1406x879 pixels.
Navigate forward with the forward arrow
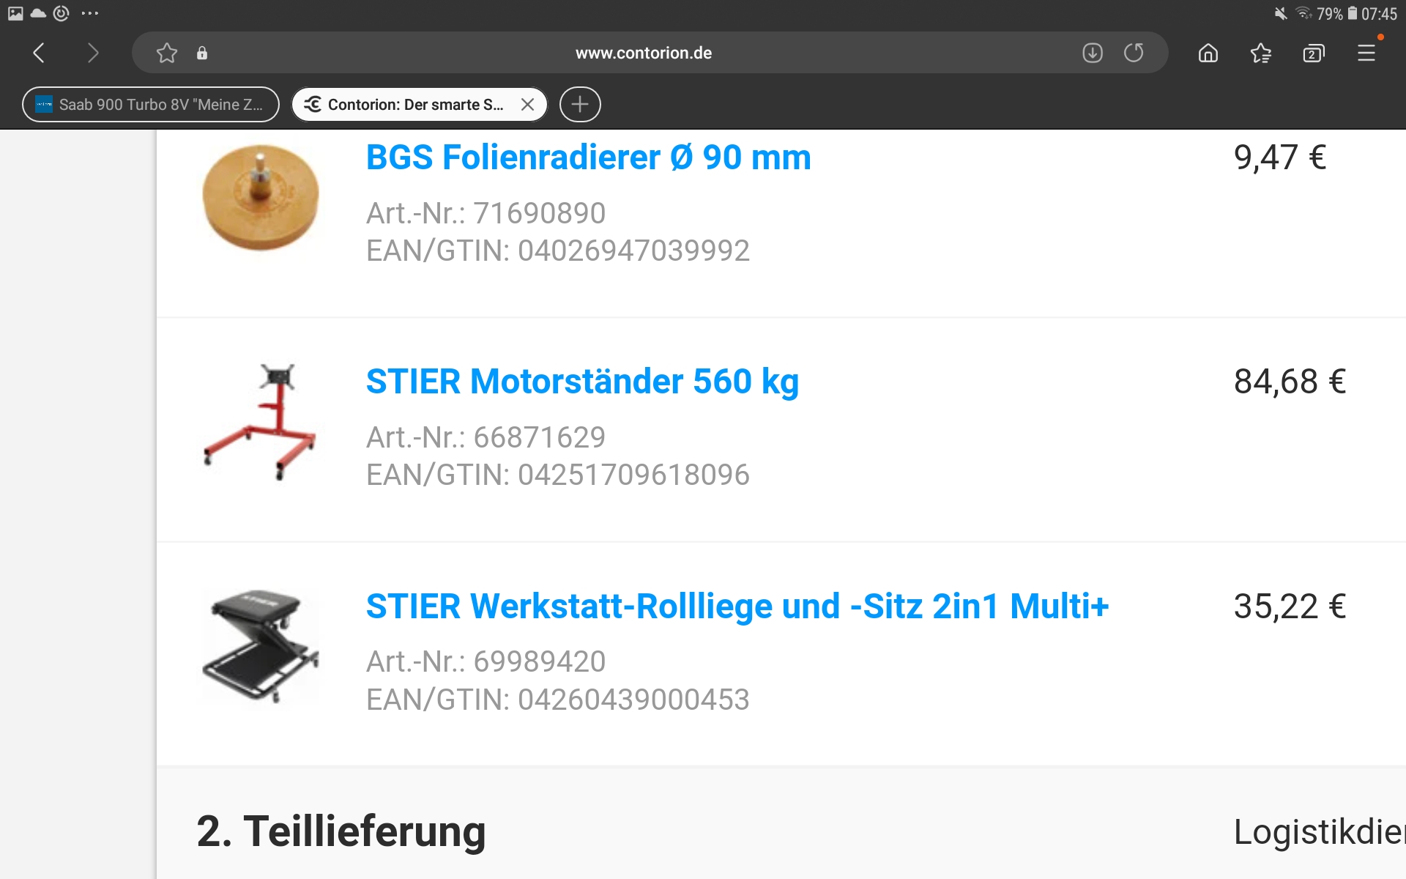point(92,53)
